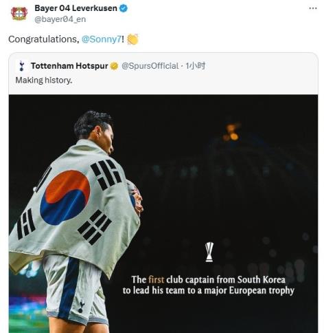324x333 pixels.
Task: Click the 1小时 timestamp on quoted tweet
Action: click(195, 66)
